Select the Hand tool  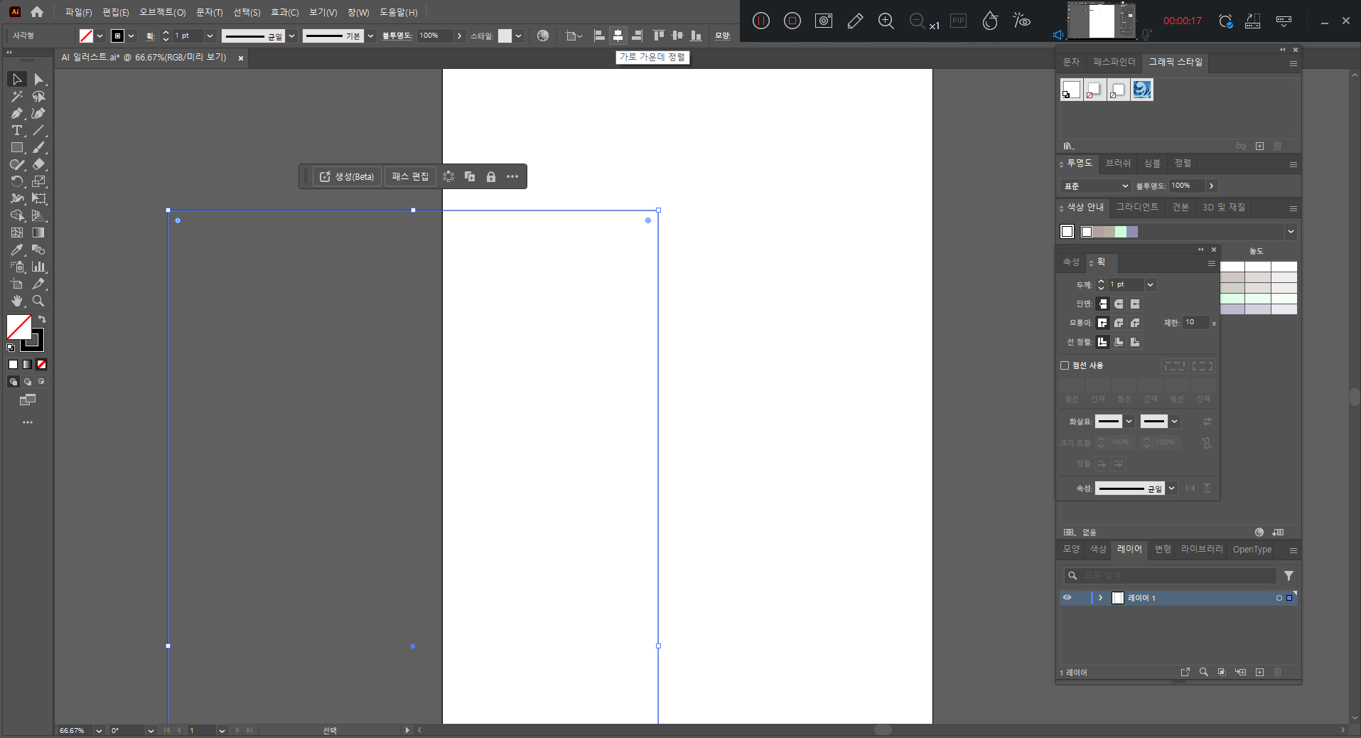(17, 301)
